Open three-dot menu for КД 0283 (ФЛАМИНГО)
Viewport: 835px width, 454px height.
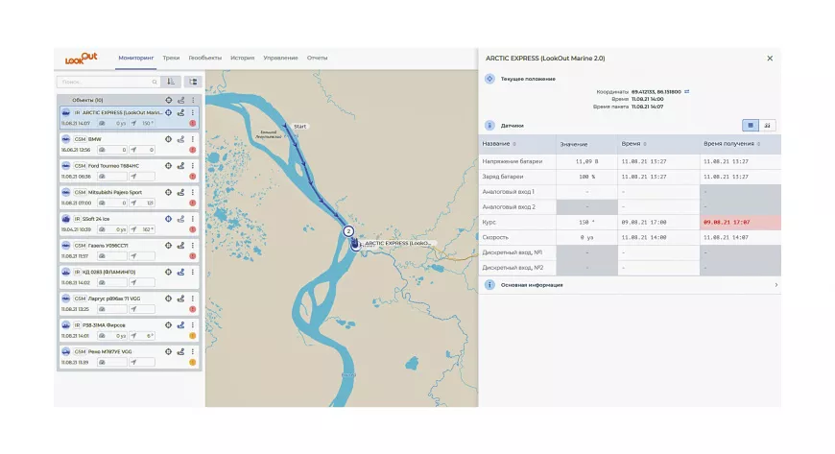click(x=193, y=272)
